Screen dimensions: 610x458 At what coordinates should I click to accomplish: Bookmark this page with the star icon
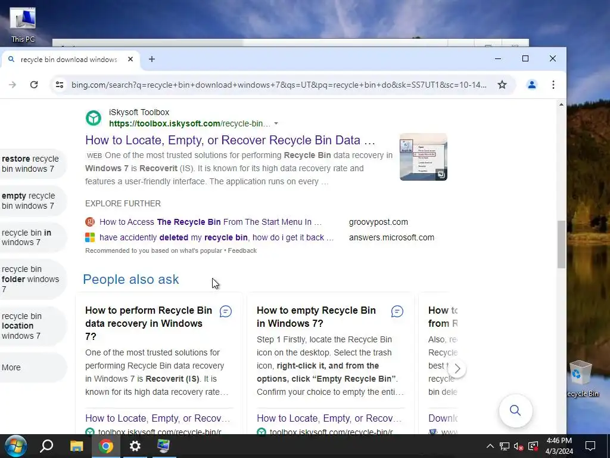(502, 85)
